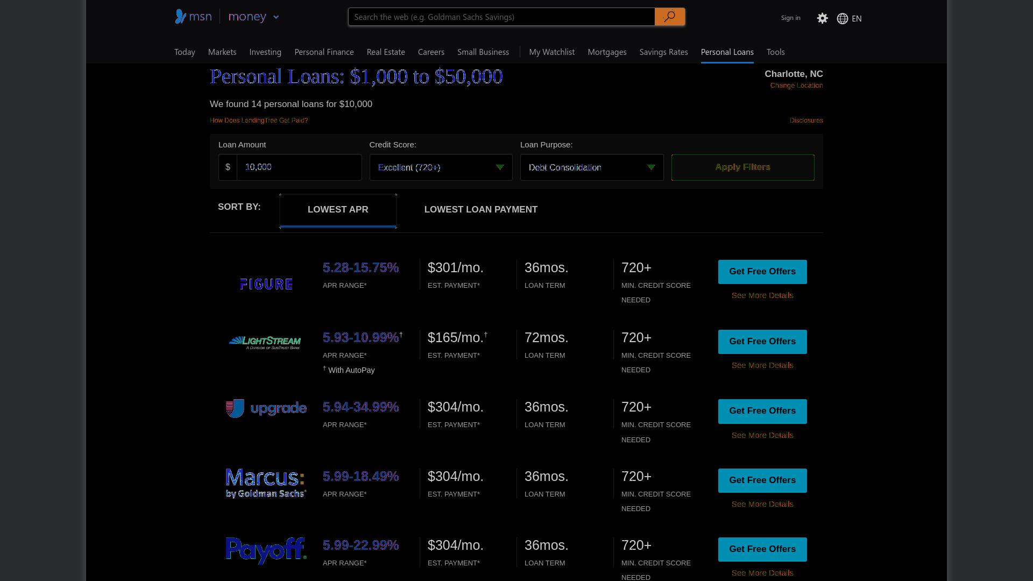Open My Watchlist tab
1033x581 pixels.
551,52
